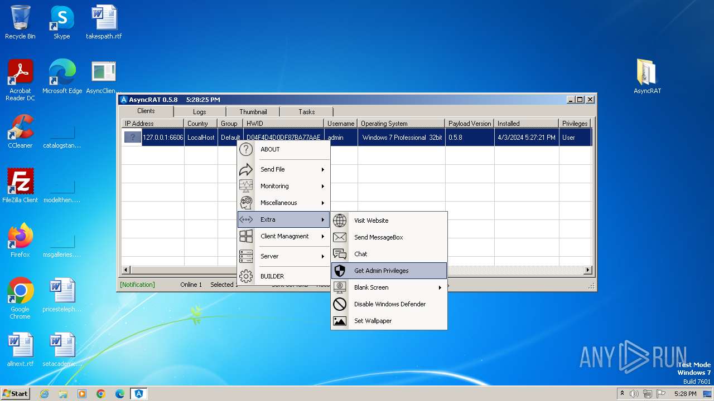Select the AsyncRAT folder on desktop
Viewport: 714px width, 401px height.
pyautogui.click(x=647, y=77)
